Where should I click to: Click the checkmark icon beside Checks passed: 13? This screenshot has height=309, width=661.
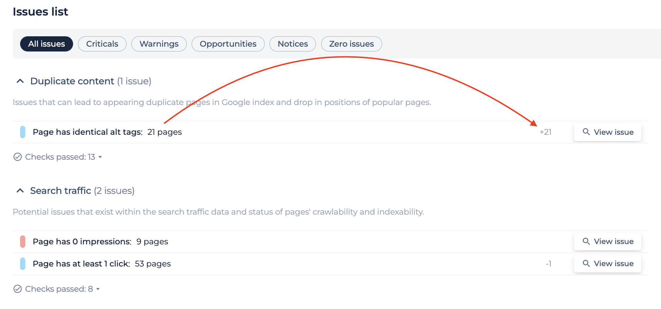(18, 157)
